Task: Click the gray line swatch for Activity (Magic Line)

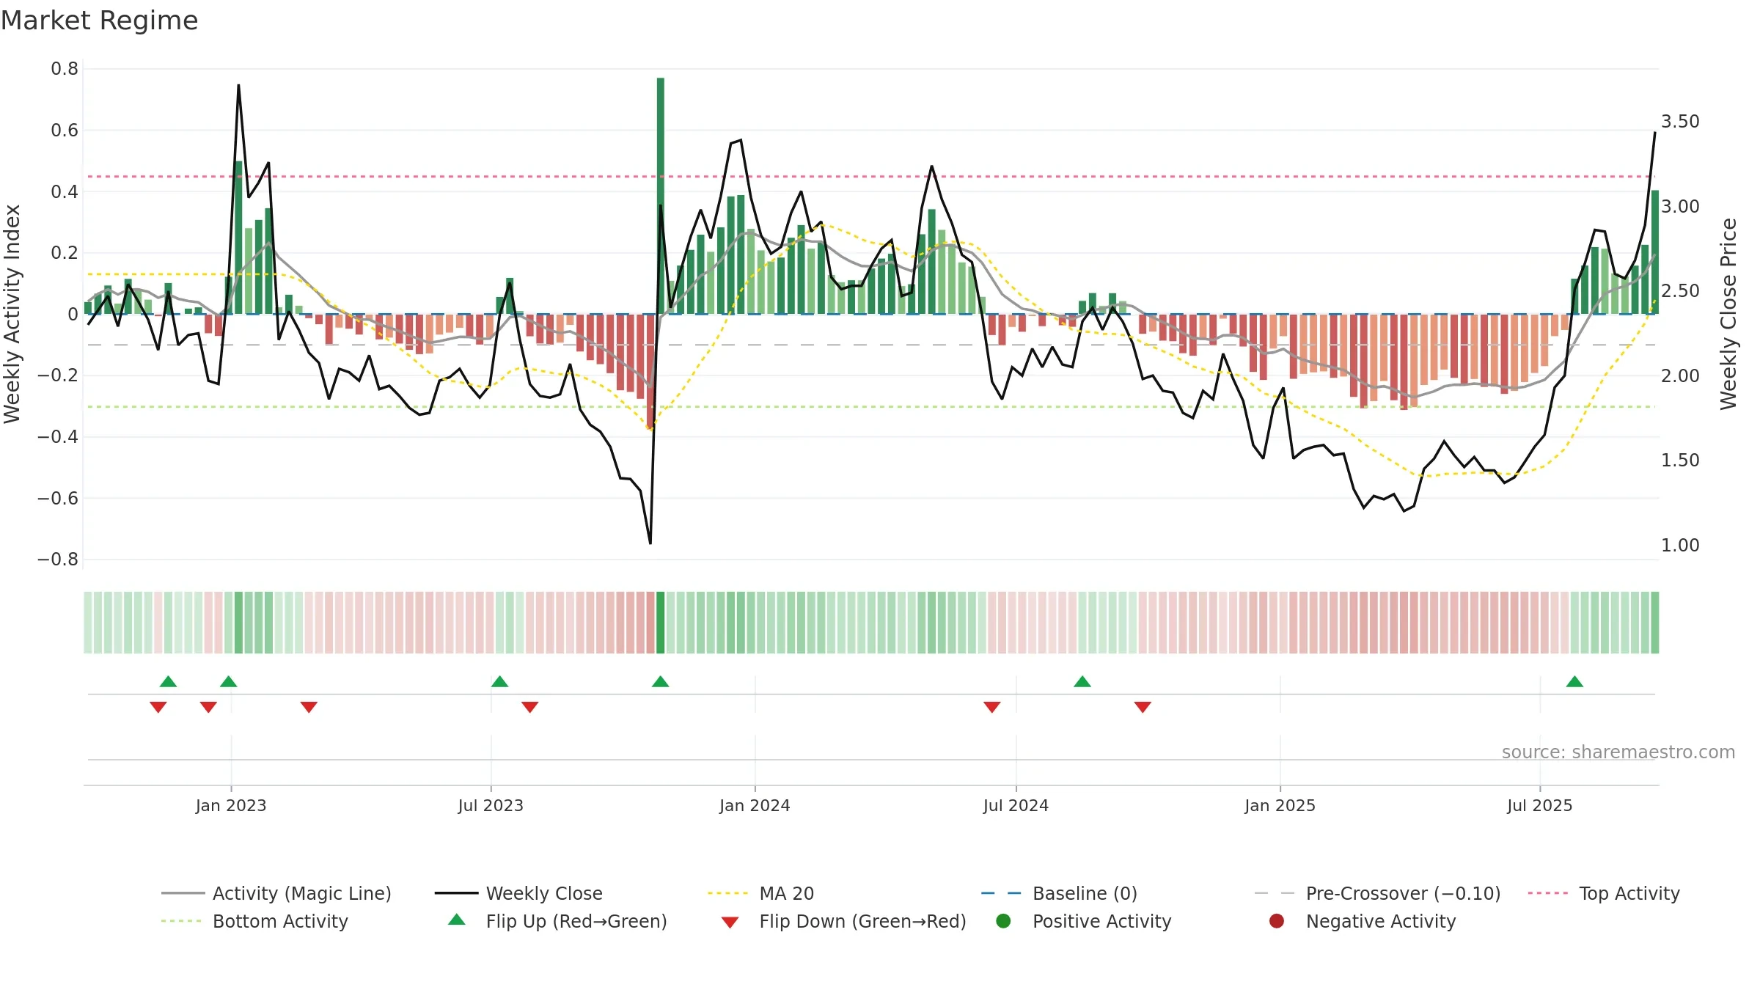Action: pyautogui.click(x=183, y=893)
